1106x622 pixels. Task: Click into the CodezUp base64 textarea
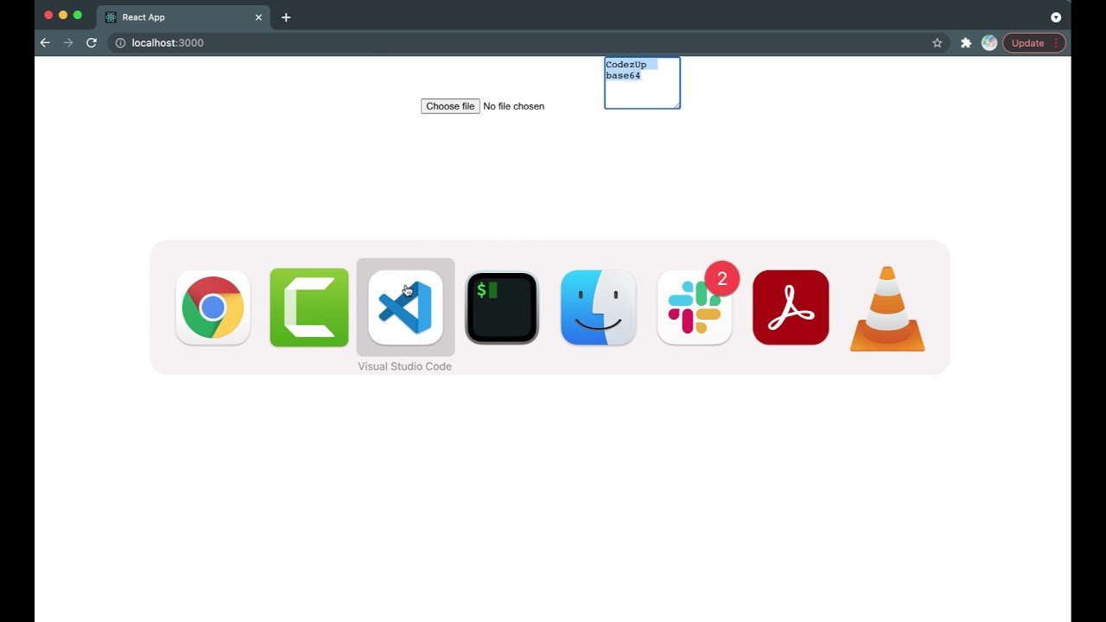642,83
